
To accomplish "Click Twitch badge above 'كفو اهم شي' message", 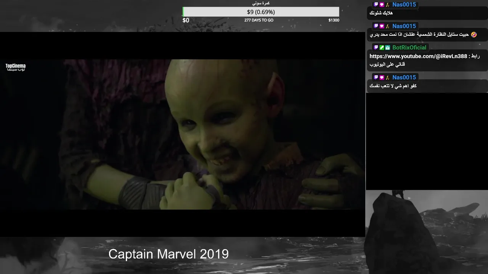I will [x=376, y=77].
